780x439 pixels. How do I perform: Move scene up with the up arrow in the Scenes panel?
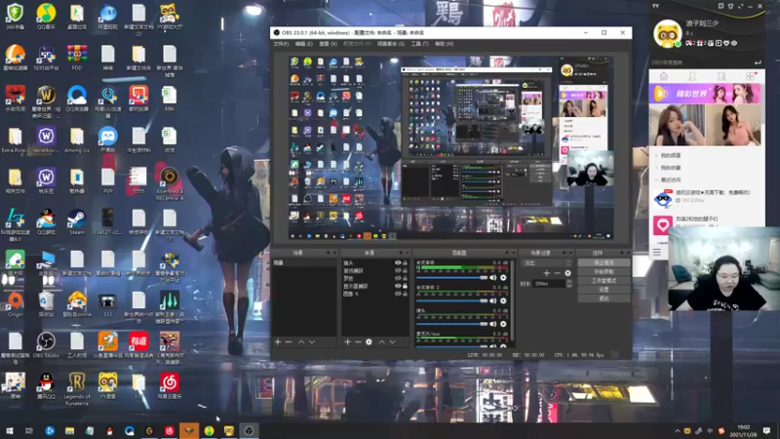click(301, 342)
